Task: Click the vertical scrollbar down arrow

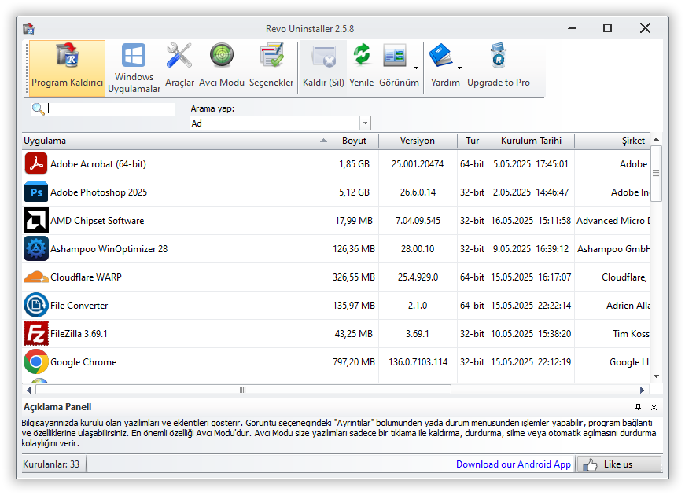Action: point(656,376)
